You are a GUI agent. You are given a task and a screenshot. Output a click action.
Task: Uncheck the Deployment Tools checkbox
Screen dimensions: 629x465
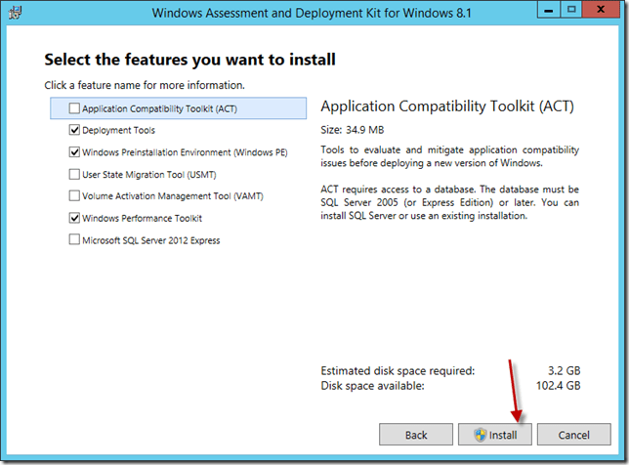click(75, 130)
